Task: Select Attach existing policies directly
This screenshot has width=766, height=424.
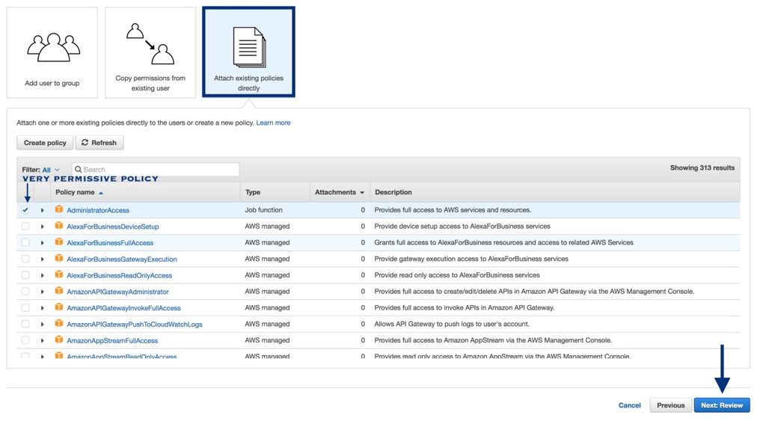Action: click(248, 52)
